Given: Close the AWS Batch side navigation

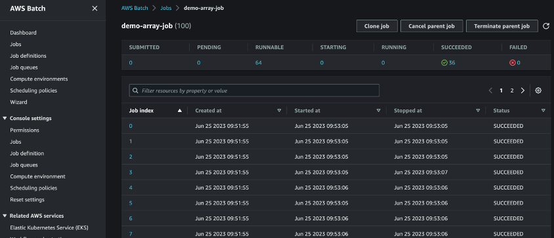Looking at the screenshot, I should click(x=95, y=9).
